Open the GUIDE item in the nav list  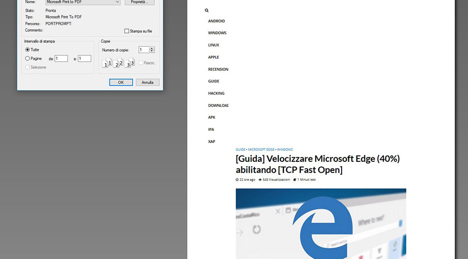coord(214,81)
